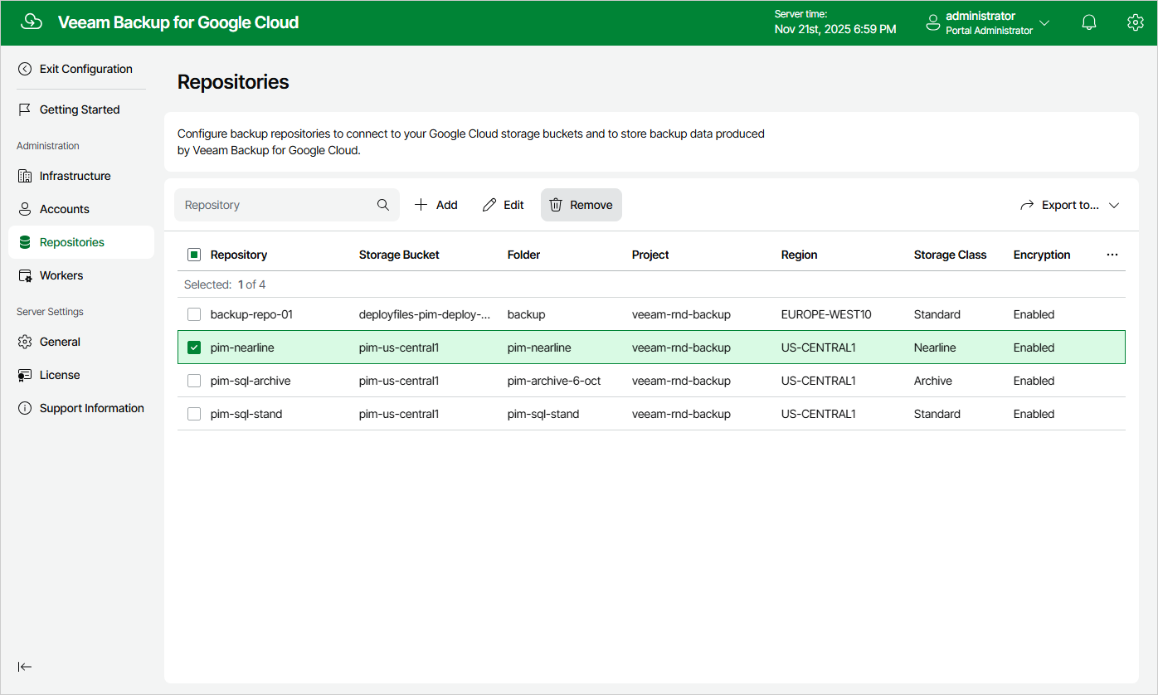The height and width of the screenshot is (695, 1158).
Task: Select Repositories in the sidebar
Action: (81, 242)
